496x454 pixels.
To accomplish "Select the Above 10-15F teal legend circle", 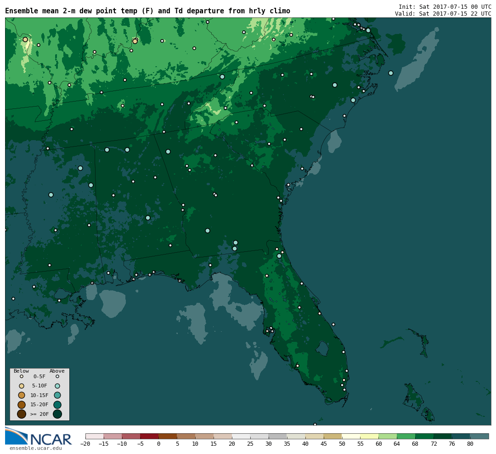I will (57, 395).
